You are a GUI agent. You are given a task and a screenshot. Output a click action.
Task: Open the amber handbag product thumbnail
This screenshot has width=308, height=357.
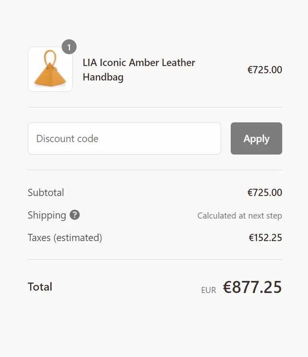click(50, 69)
